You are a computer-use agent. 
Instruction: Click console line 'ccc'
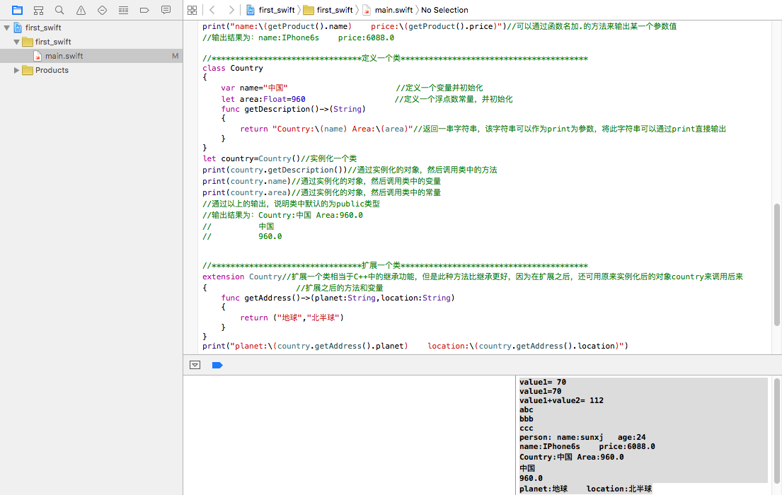point(526,429)
